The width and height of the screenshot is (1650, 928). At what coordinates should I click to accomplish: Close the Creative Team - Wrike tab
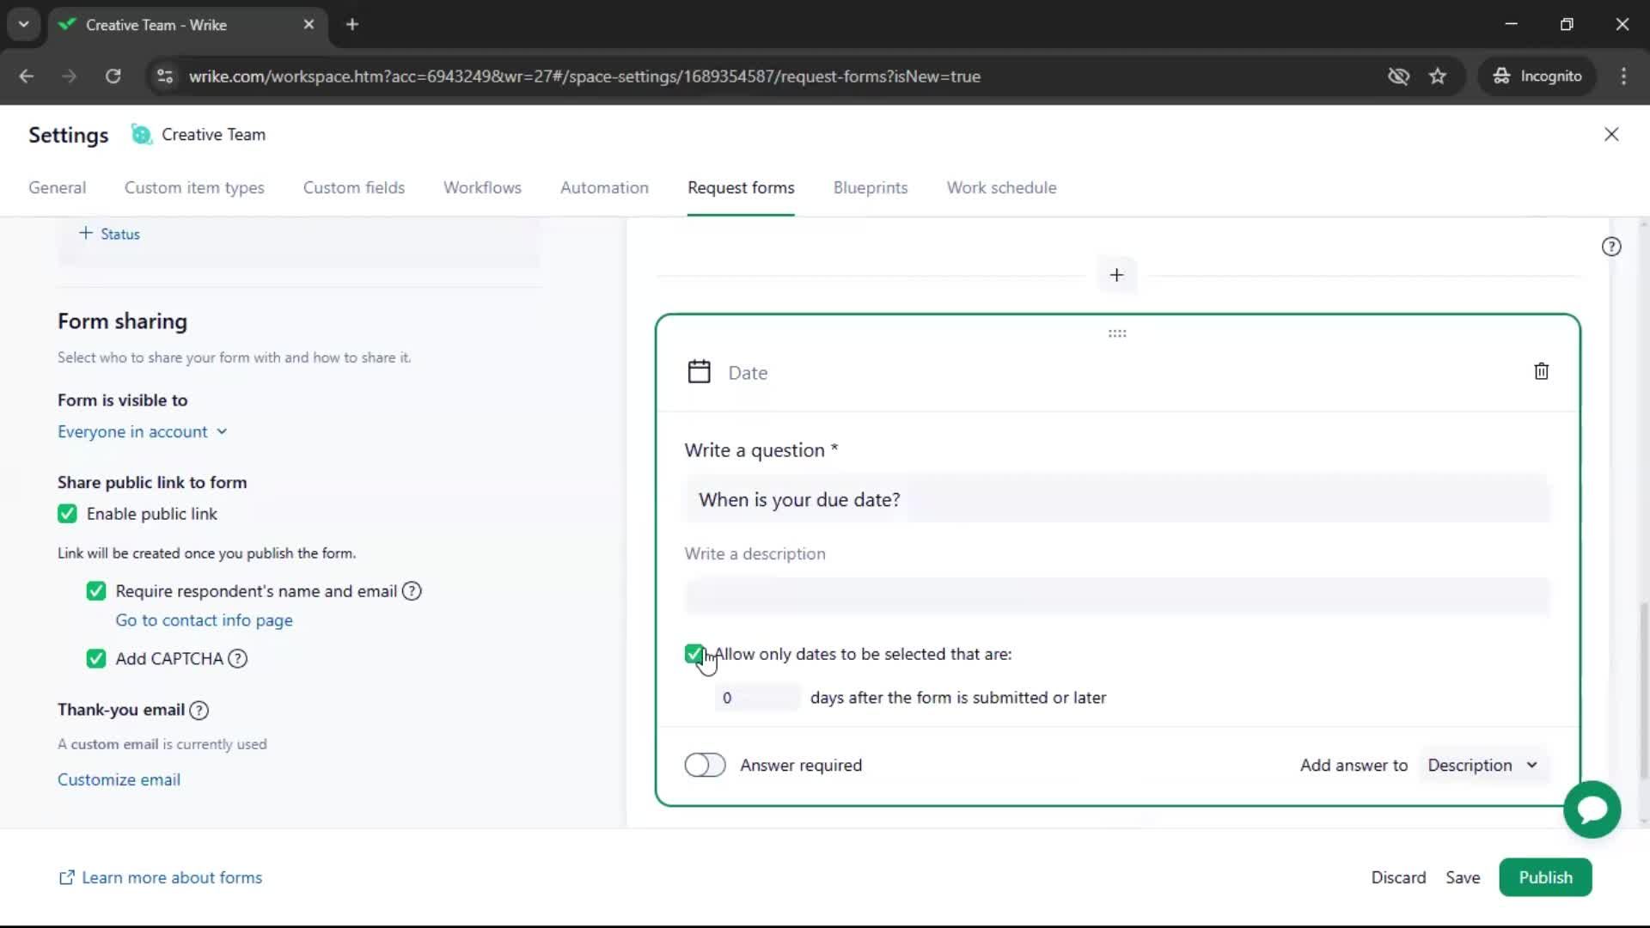click(x=309, y=25)
